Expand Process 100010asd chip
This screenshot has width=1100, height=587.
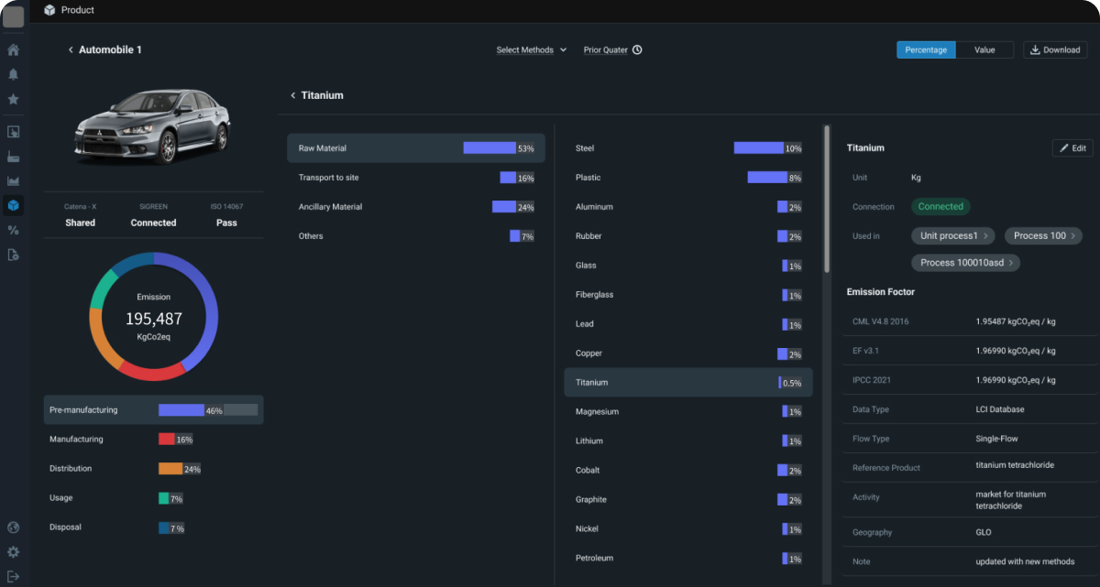coord(966,262)
